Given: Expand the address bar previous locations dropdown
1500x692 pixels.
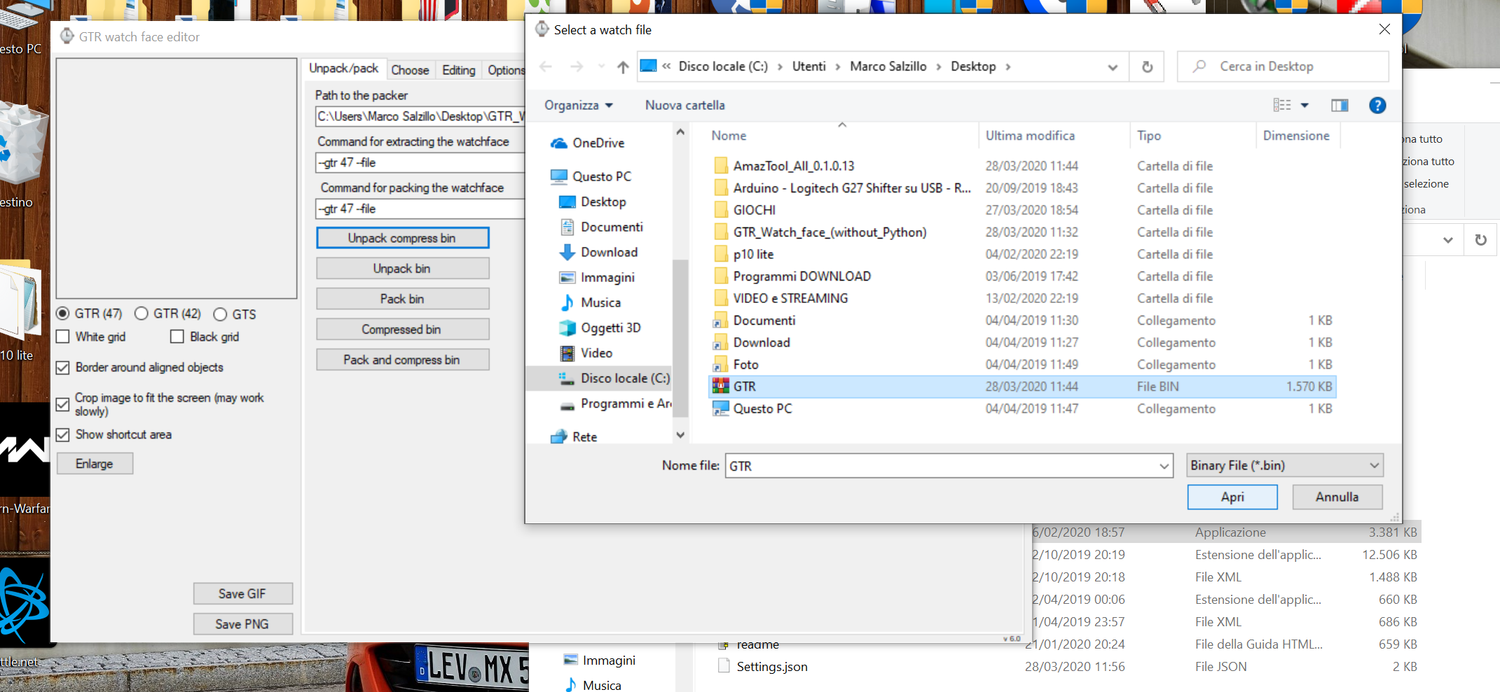Looking at the screenshot, I should (1113, 67).
